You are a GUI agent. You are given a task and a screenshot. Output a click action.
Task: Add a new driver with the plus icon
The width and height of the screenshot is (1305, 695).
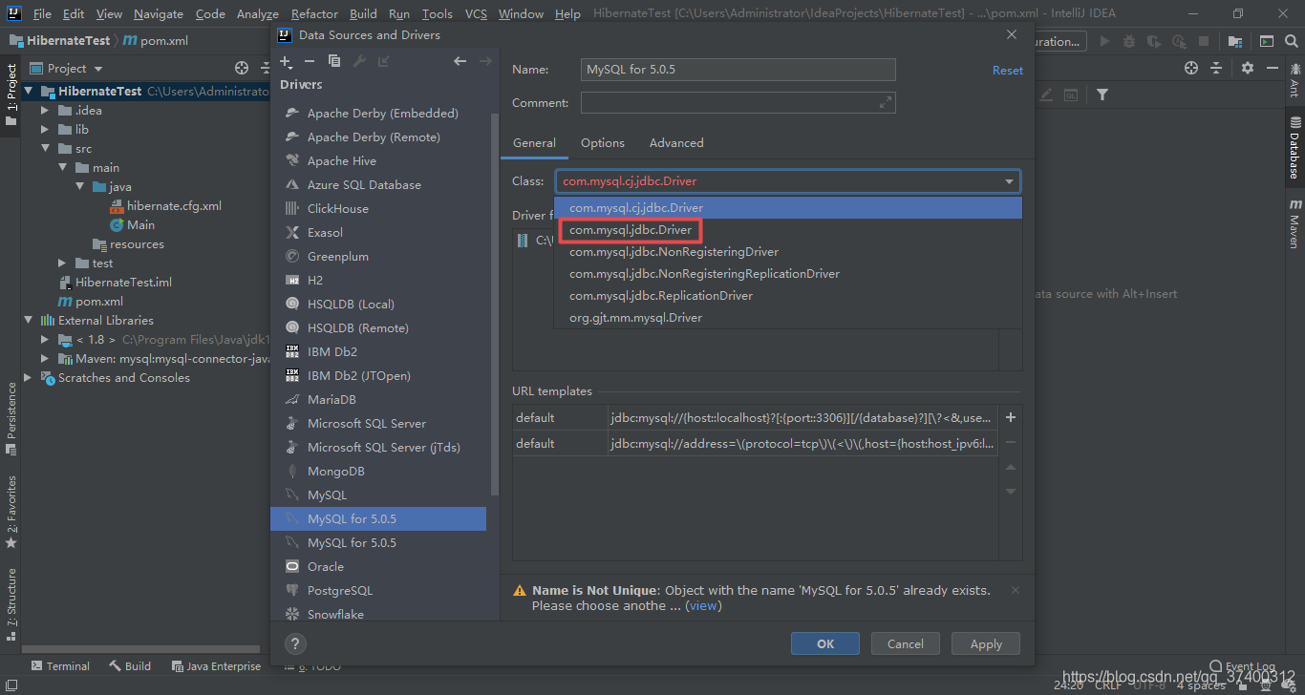[x=286, y=61]
